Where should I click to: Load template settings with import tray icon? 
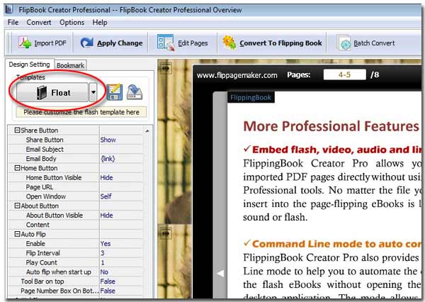pyautogui.click(x=135, y=92)
